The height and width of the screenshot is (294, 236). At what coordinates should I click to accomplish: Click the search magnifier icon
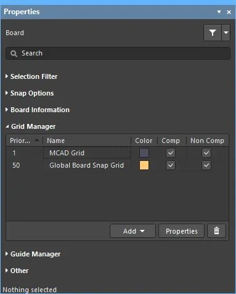14,54
